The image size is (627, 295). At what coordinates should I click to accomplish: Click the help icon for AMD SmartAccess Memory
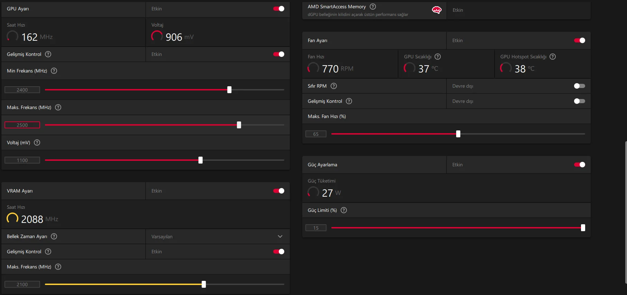tap(373, 7)
